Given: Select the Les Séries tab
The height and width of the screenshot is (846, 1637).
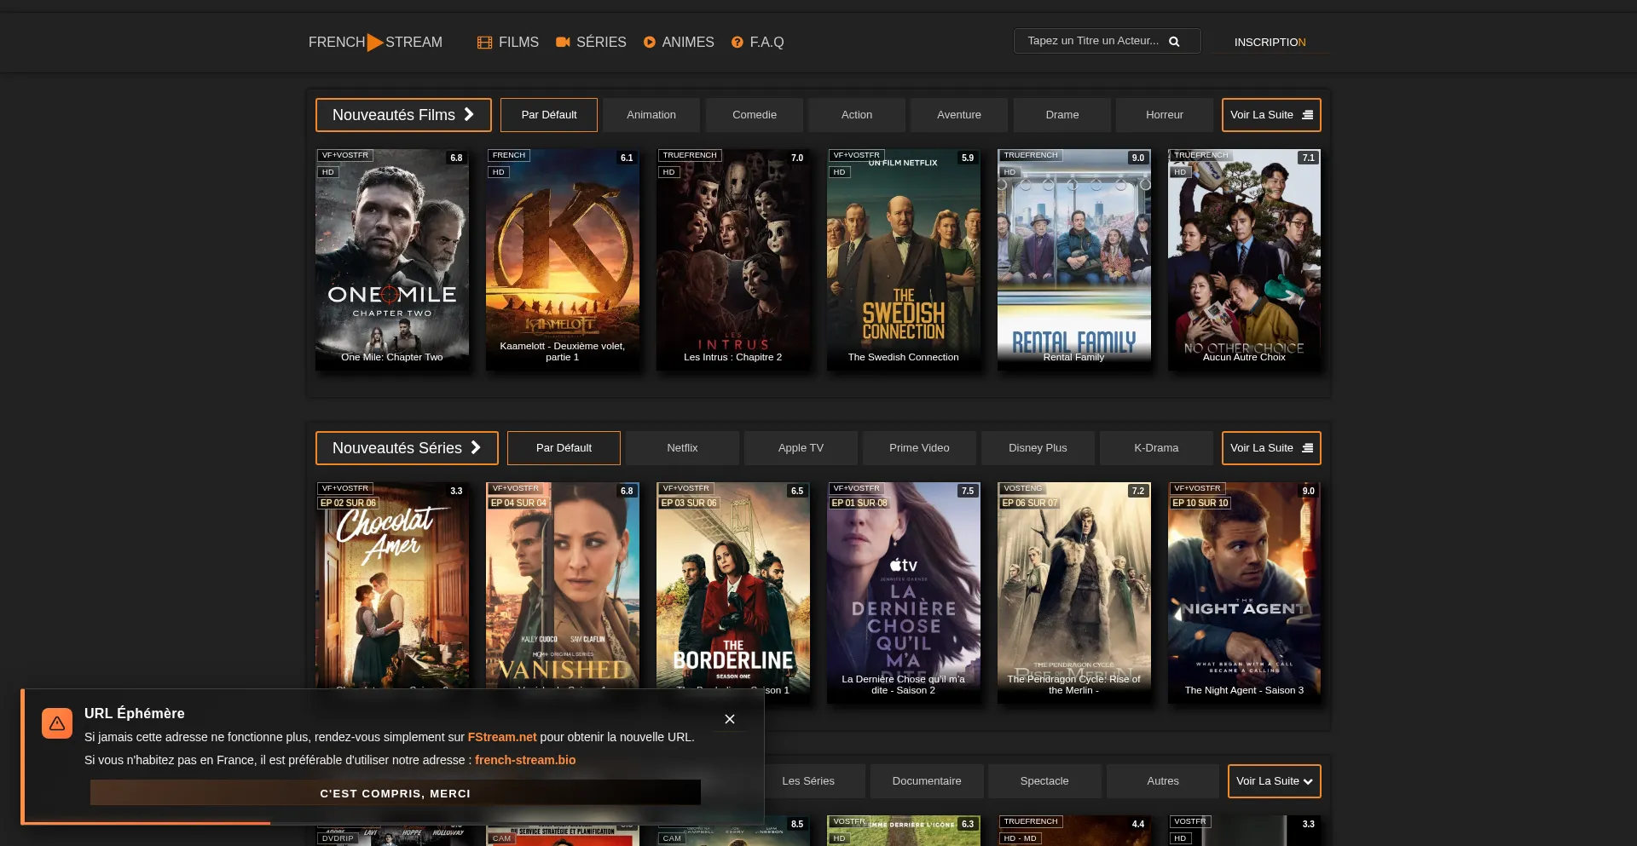Looking at the screenshot, I should [x=808, y=781].
